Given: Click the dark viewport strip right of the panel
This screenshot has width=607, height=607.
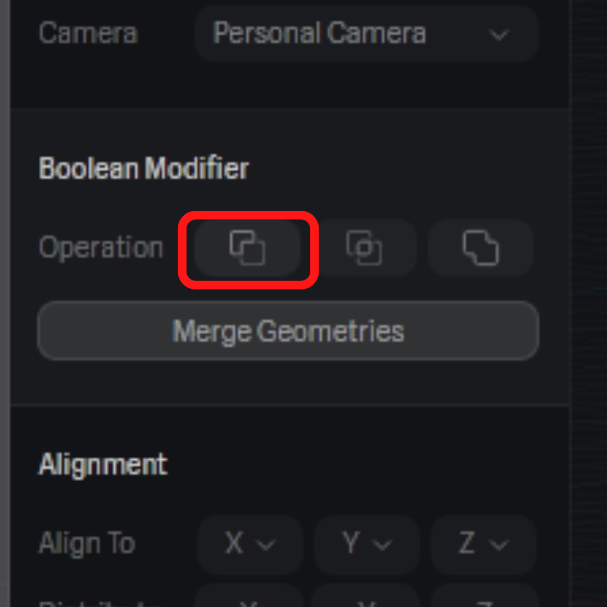Looking at the screenshot, I should click(589, 303).
